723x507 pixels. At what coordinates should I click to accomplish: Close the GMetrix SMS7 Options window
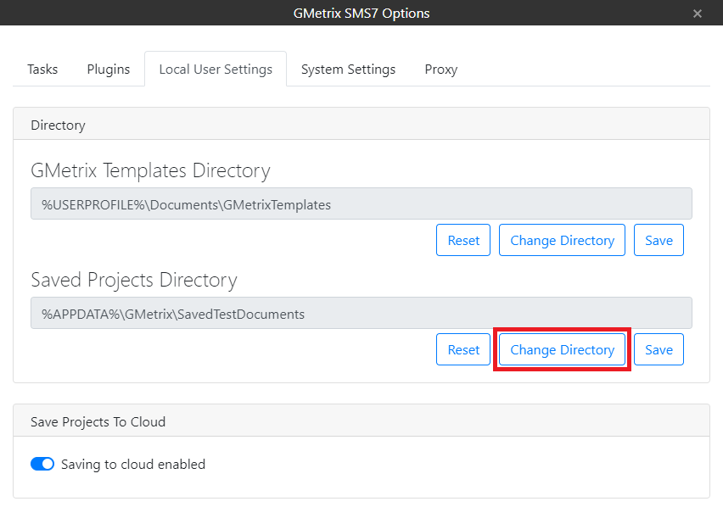tap(698, 14)
